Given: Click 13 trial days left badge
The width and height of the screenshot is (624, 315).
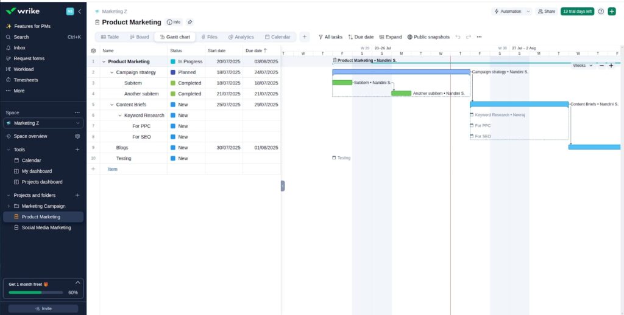Looking at the screenshot, I should (578, 12).
